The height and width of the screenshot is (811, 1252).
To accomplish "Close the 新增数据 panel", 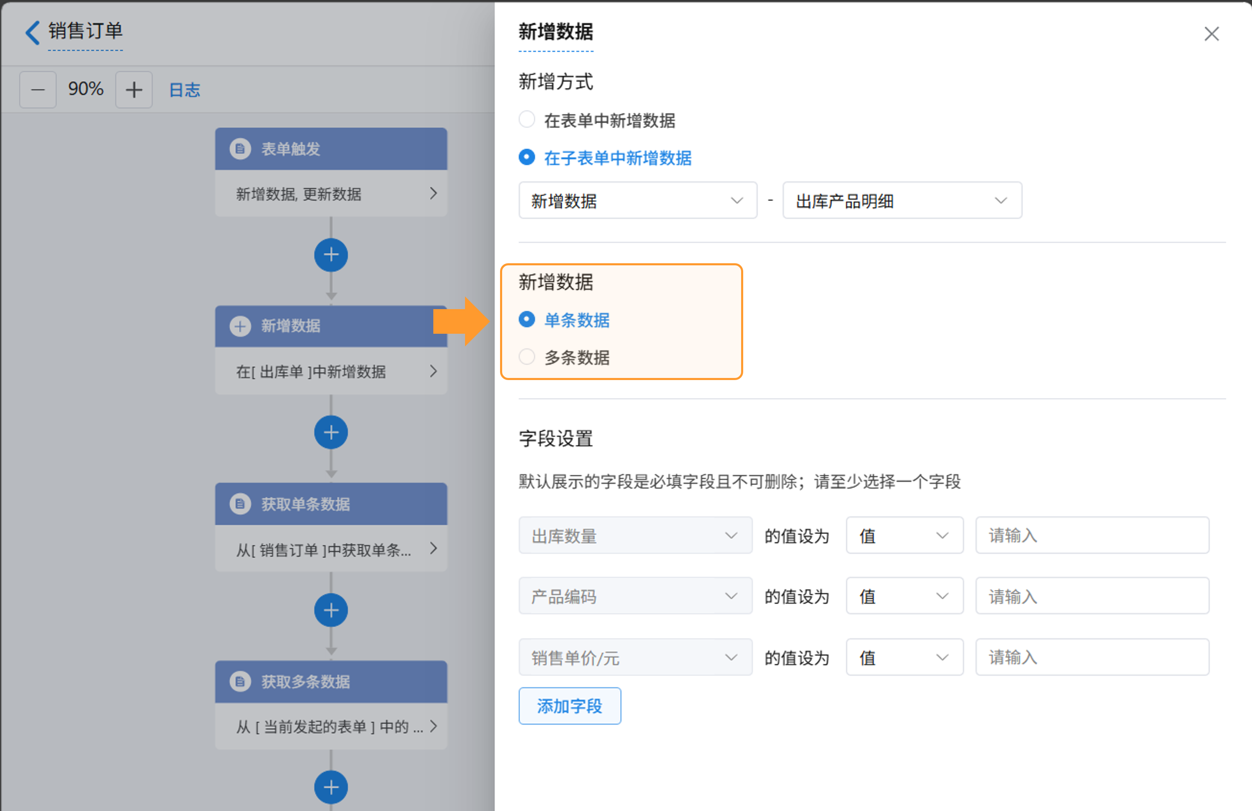I will [1212, 34].
